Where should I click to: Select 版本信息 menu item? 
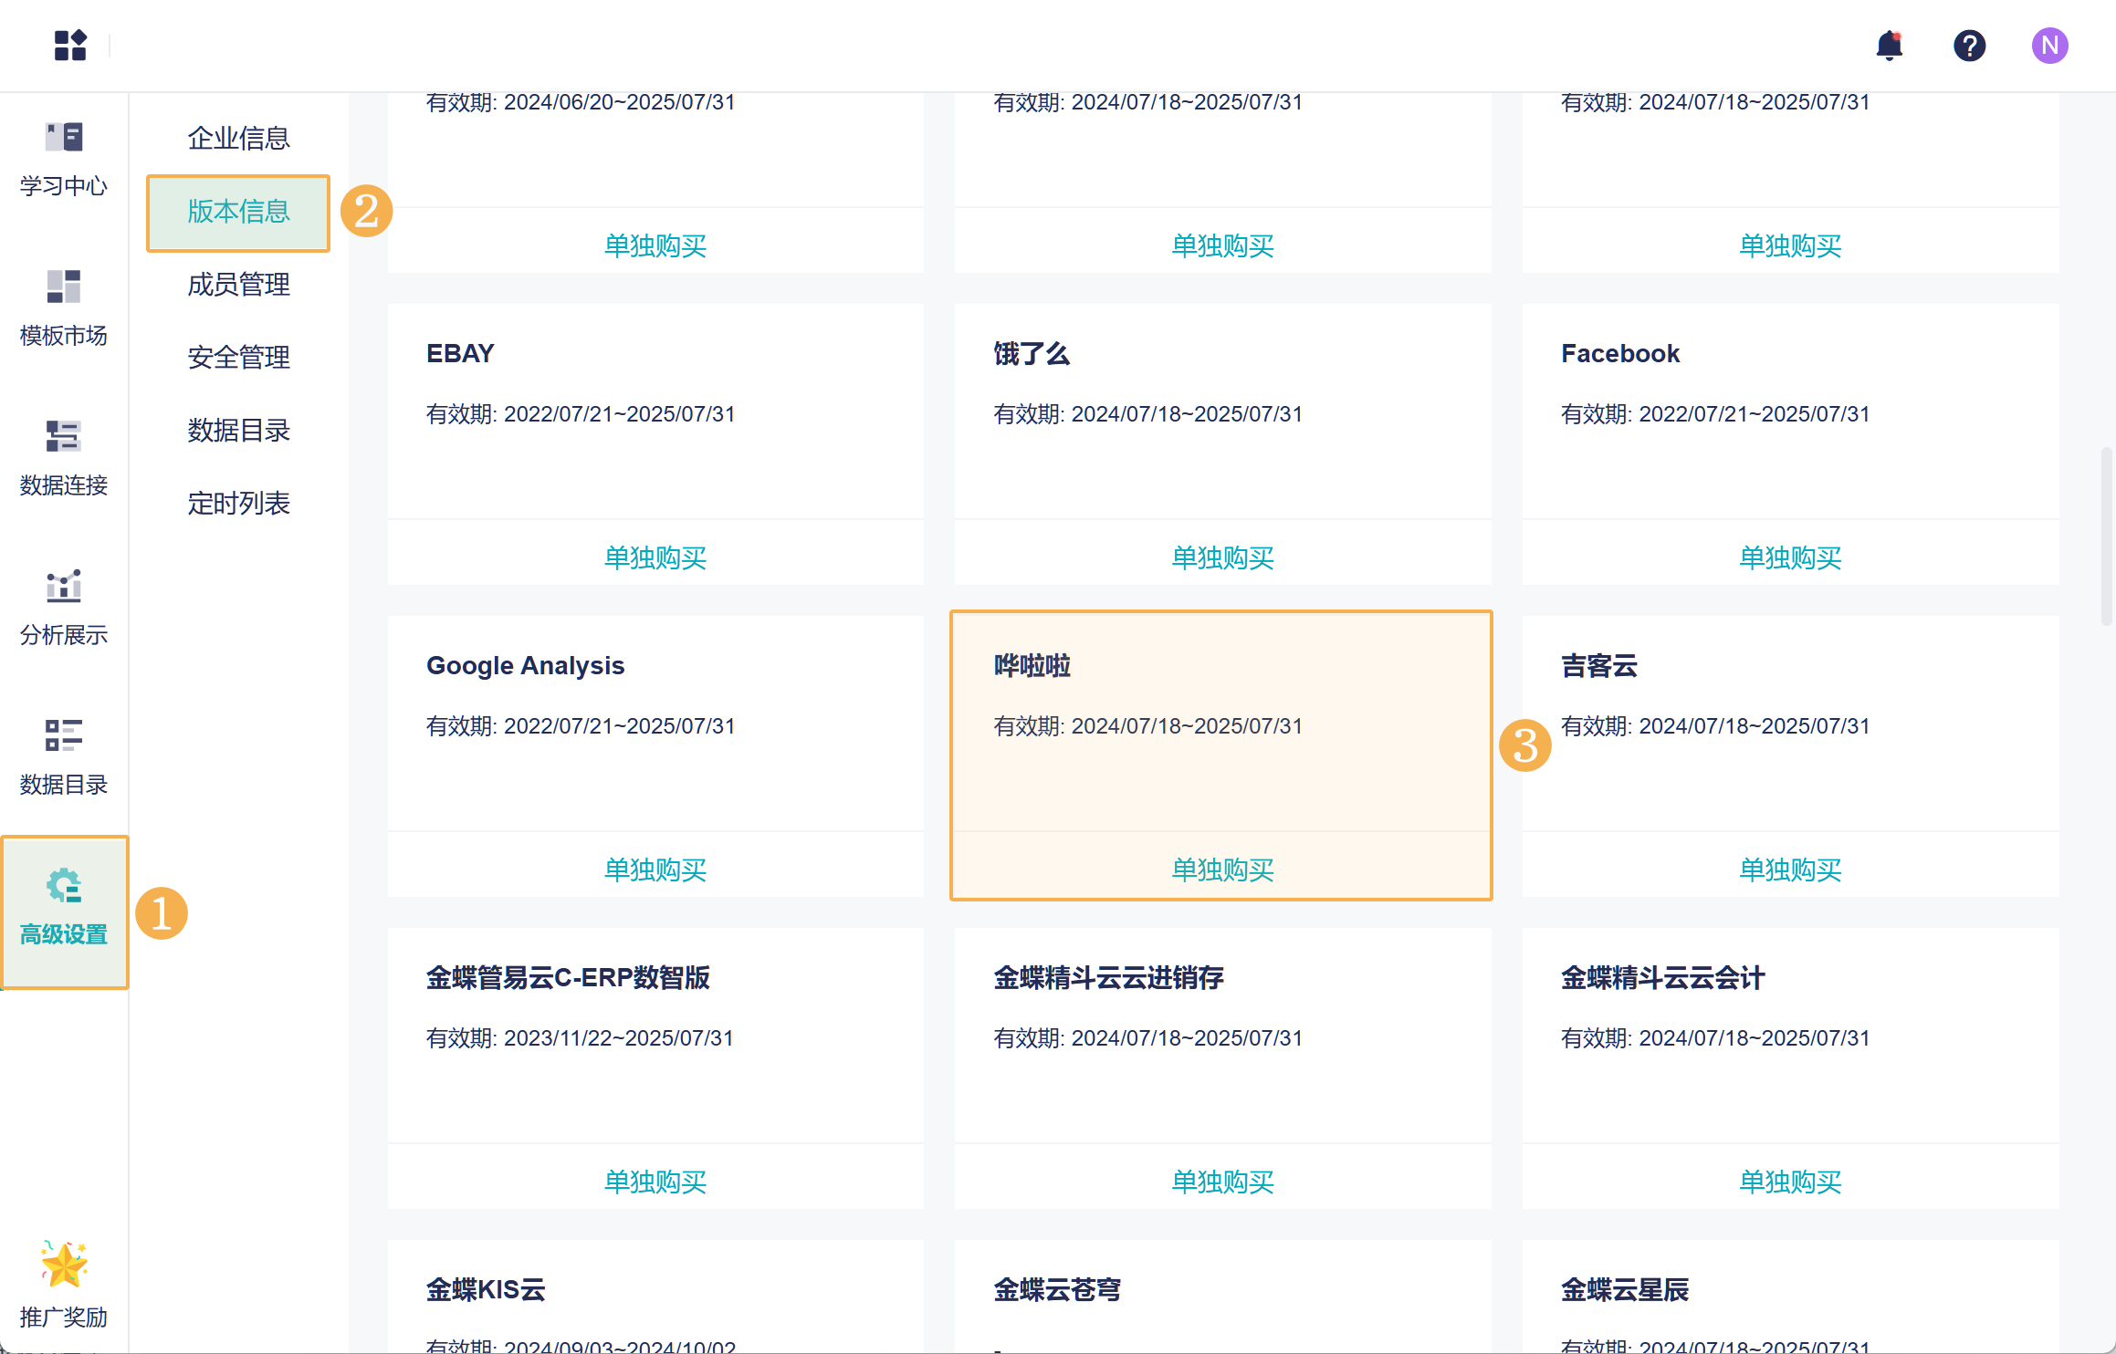(x=238, y=212)
